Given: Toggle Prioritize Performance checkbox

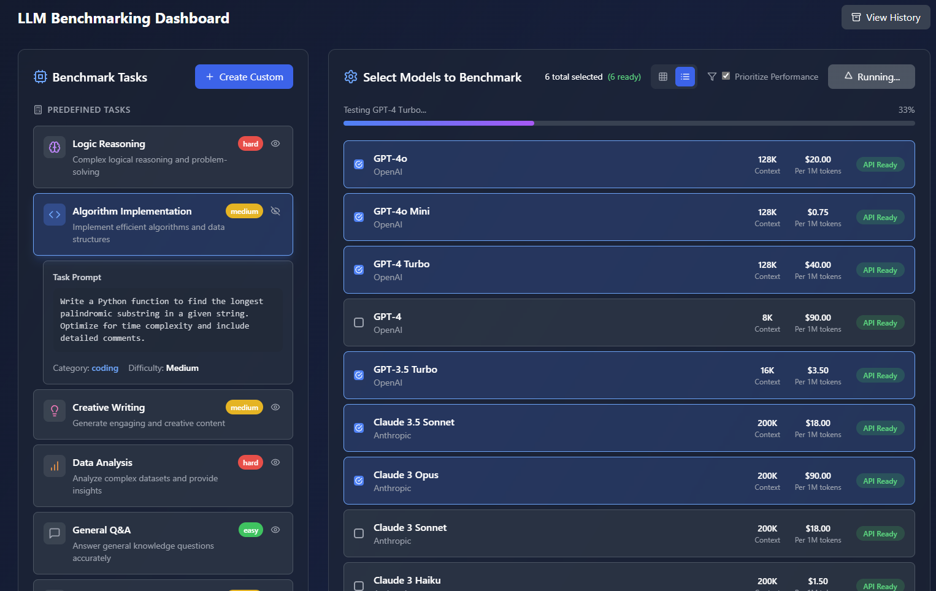Looking at the screenshot, I should (726, 76).
